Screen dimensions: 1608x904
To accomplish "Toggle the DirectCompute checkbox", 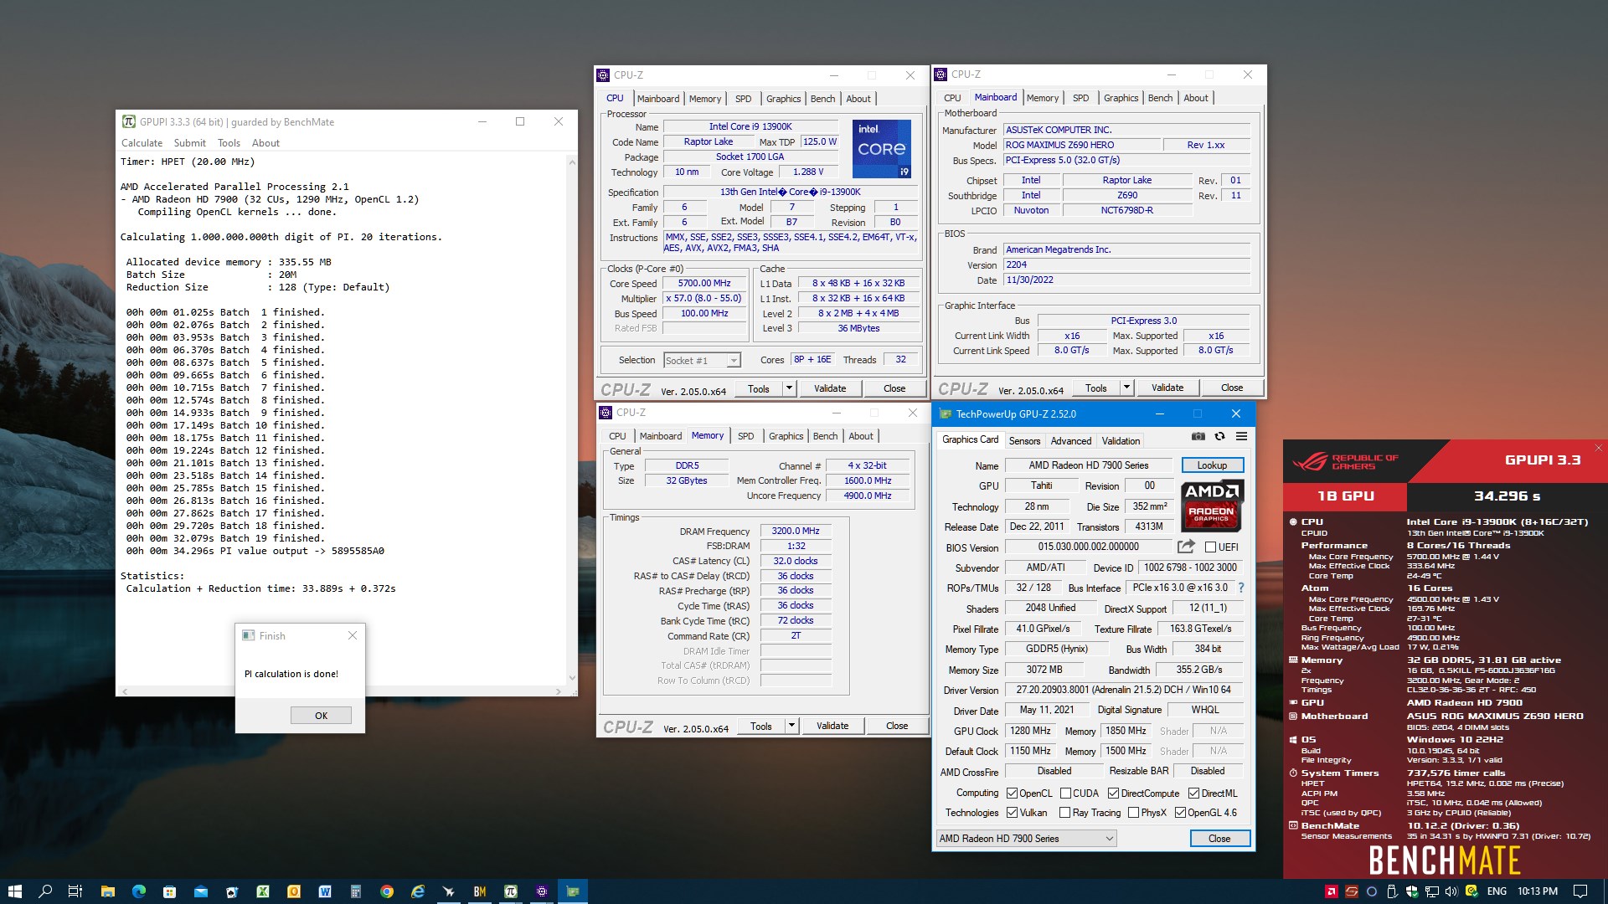I will tap(1113, 794).
